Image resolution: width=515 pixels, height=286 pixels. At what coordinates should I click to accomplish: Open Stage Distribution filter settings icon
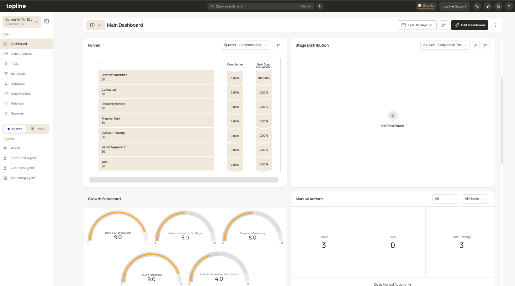485,45
